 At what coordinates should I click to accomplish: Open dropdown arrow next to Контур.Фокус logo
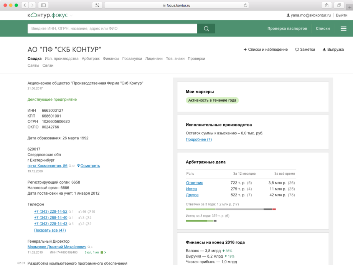71,15
